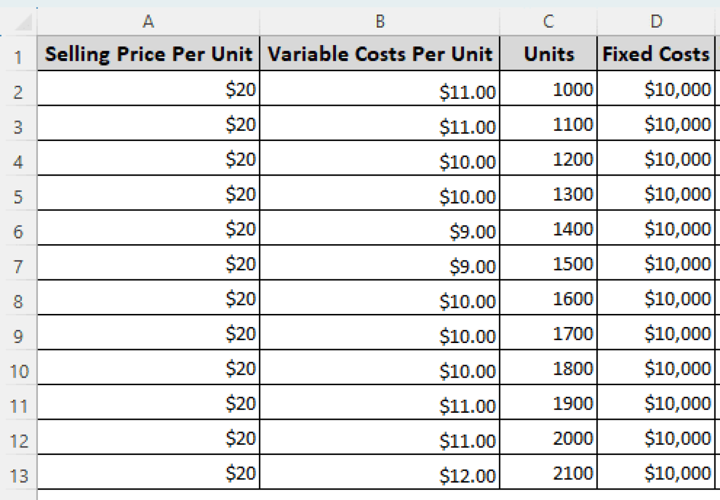Select row 13 header

[19, 476]
